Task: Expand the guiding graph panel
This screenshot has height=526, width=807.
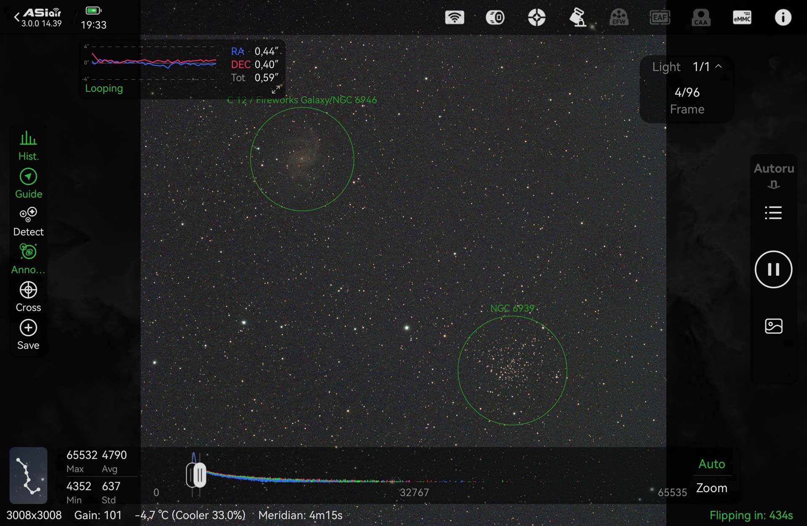Action: [x=276, y=90]
